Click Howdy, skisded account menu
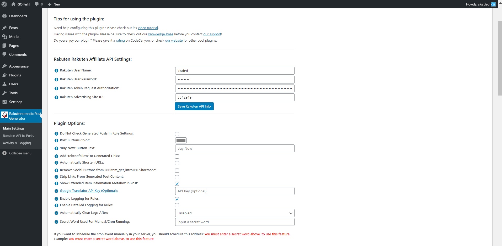 tap(480, 4)
